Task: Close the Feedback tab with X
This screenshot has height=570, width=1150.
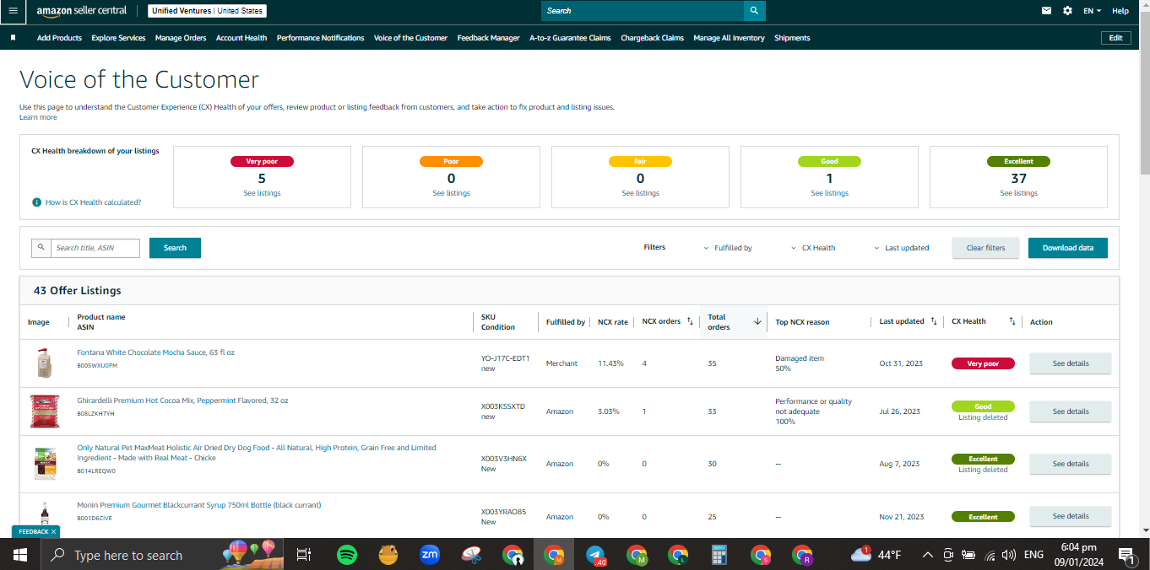Action: (x=53, y=532)
